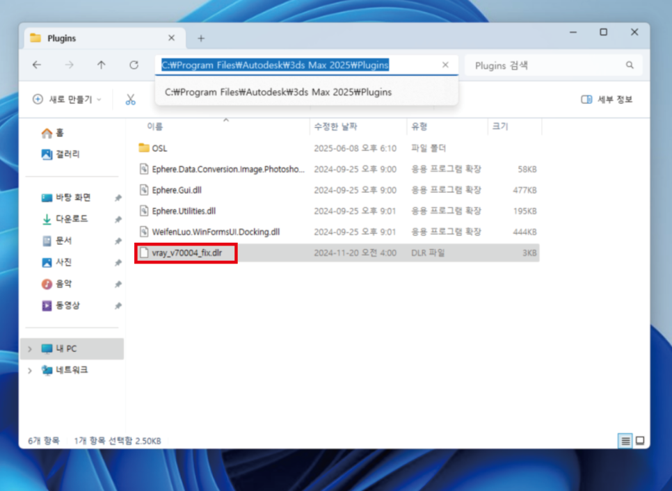The image size is (672, 491).
Task: Open the 새로 만들기 menu
Action: click(x=67, y=99)
